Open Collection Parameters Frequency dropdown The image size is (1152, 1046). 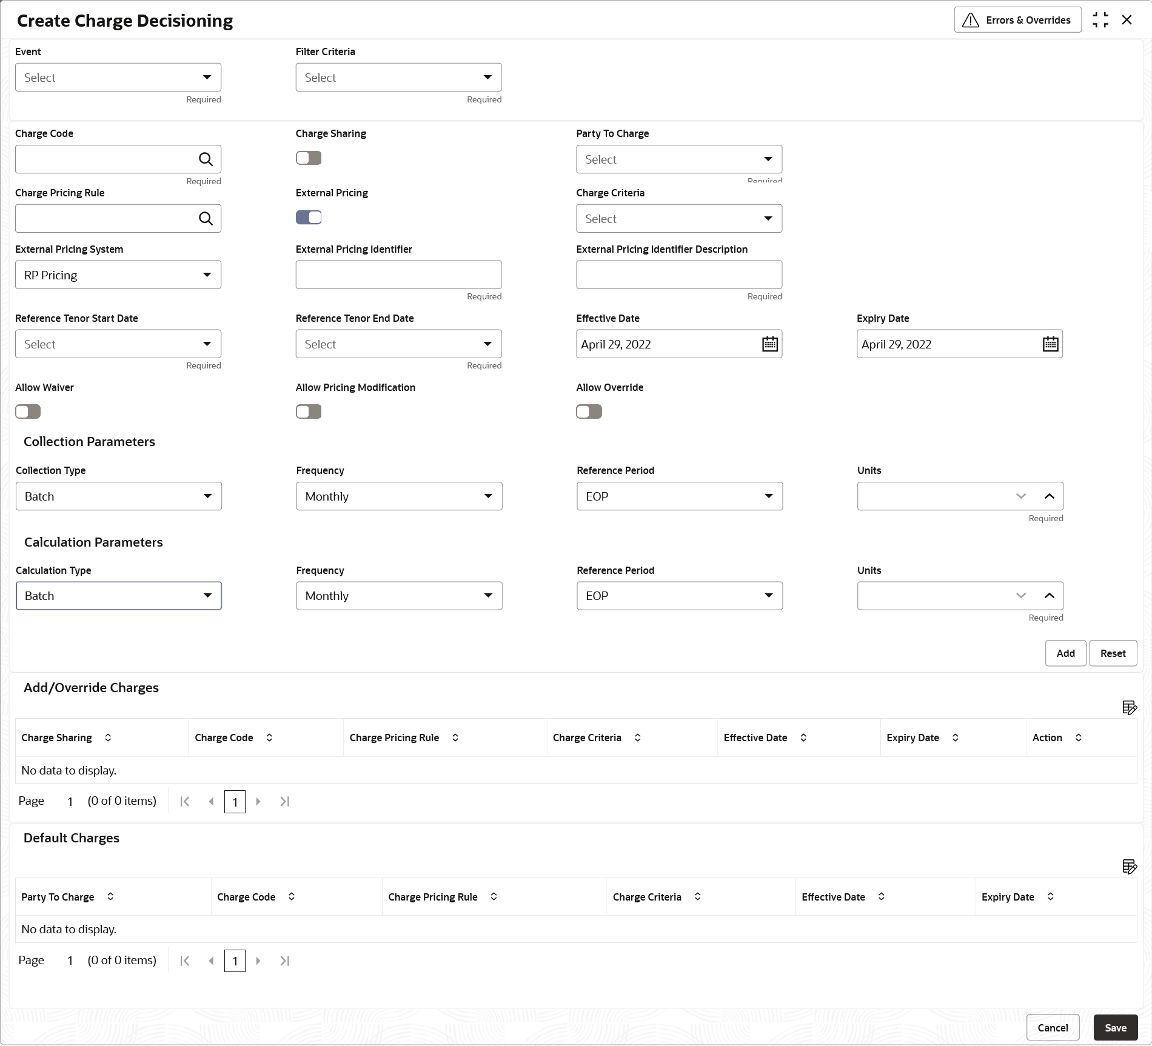click(x=399, y=496)
